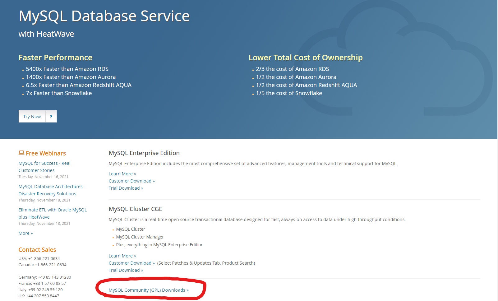Click the 'MySQL Cluster Manager' list item
Screen dimensions: 498x301
click(140, 237)
